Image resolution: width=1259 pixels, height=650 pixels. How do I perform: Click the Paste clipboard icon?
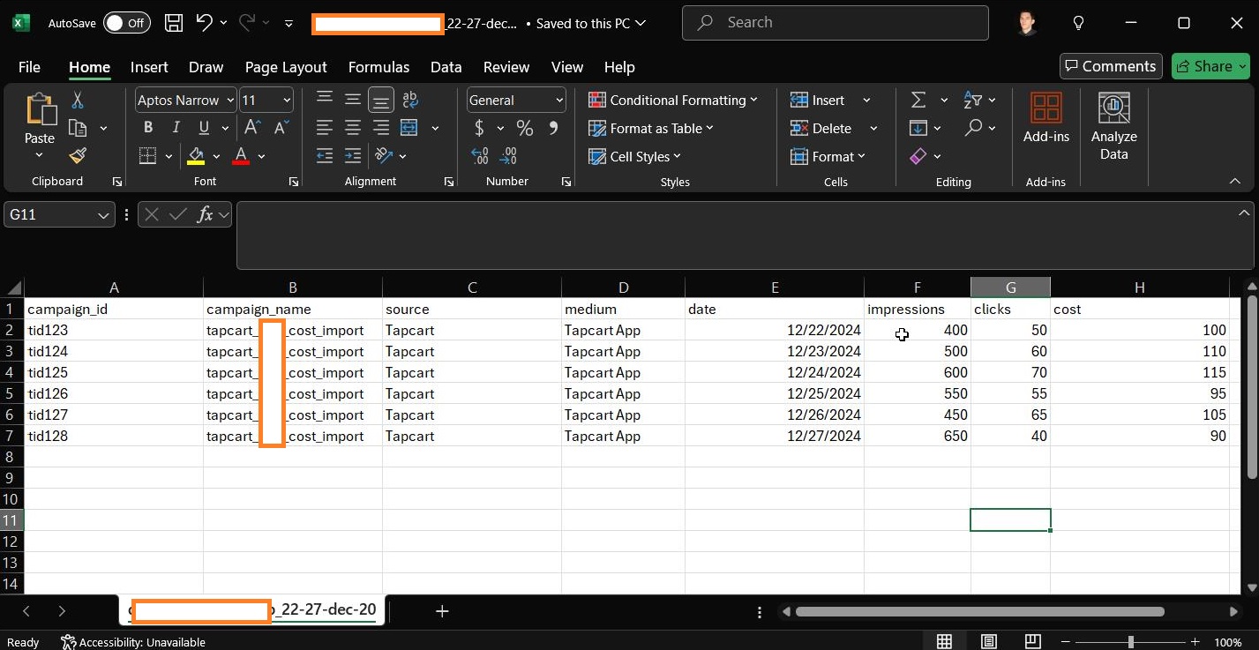coord(40,109)
